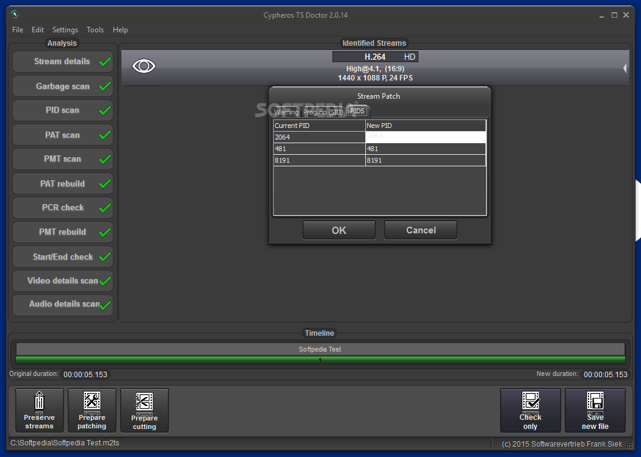Select Current PID cell 8191
This screenshot has height=457, width=641.
(x=319, y=160)
